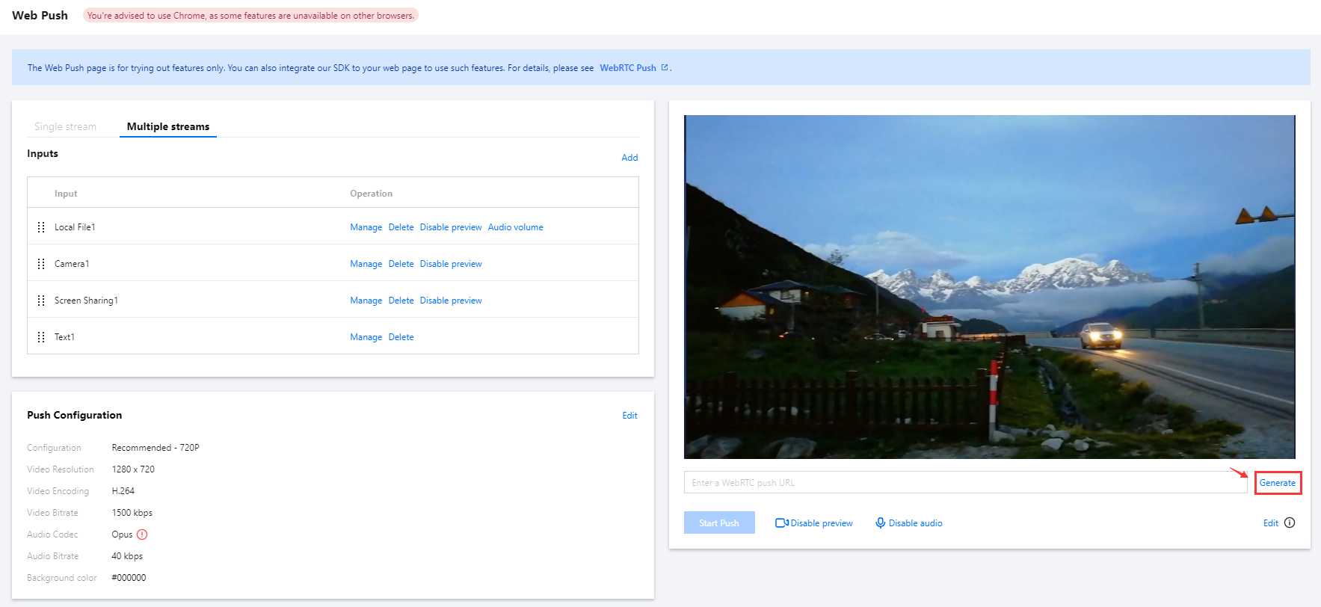The width and height of the screenshot is (1321, 607).
Task: Click Edit under the video preview
Action: click(1271, 523)
